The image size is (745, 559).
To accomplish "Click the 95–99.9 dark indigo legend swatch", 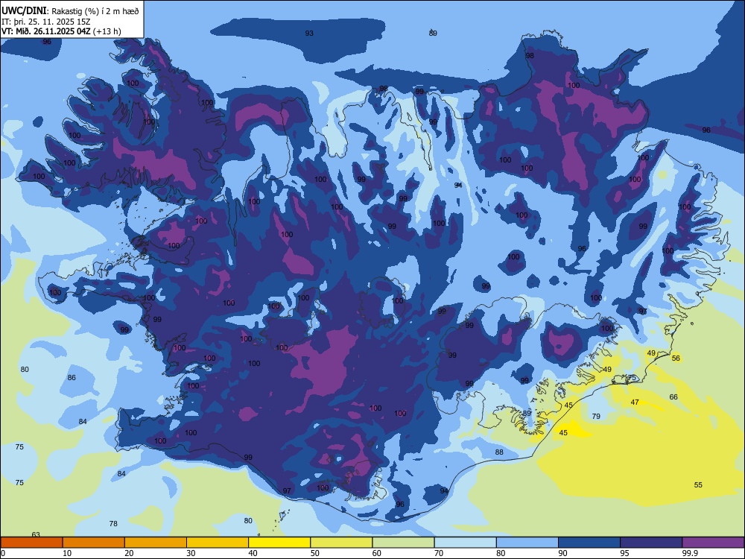I will [x=651, y=543].
